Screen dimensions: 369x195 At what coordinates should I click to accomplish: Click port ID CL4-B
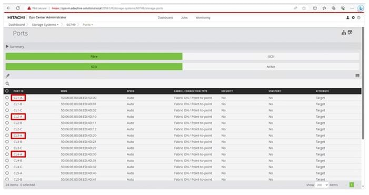[x=18, y=161]
